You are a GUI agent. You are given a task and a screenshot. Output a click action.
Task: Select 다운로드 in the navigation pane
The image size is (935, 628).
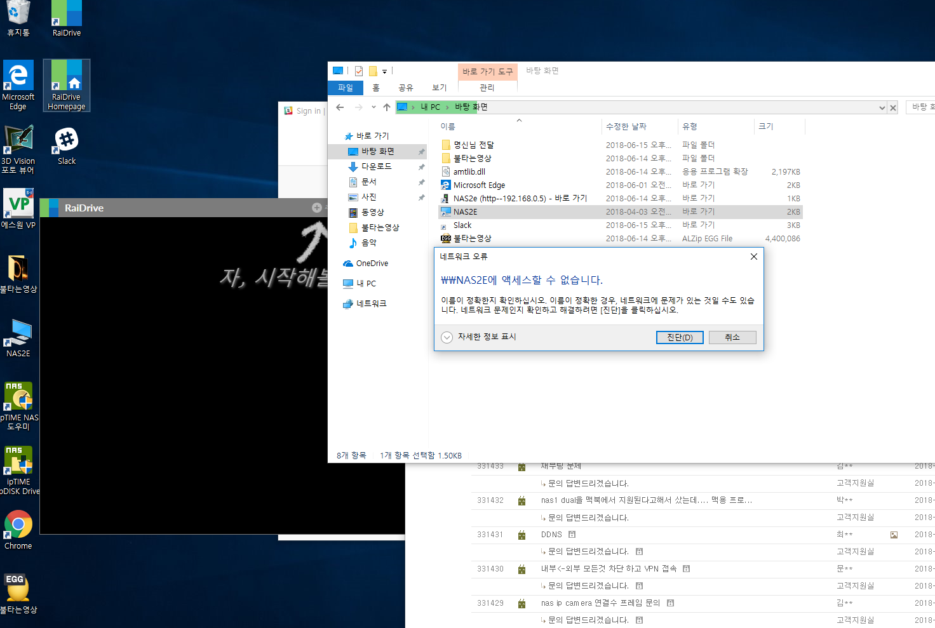(377, 166)
